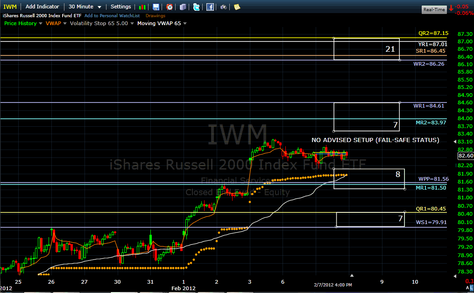Open the chart style bars icon
This screenshot has width=474, height=293.
(x=142, y=7)
